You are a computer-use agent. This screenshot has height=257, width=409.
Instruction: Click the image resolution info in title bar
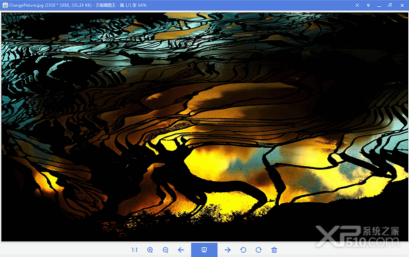tap(68, 5)
